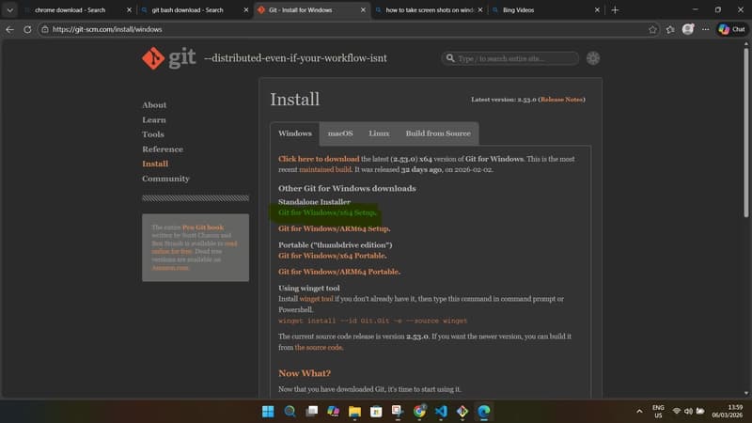Select the Build from Source tab
752x423 pixels.
pyautogui.click(x=438, y=133)
